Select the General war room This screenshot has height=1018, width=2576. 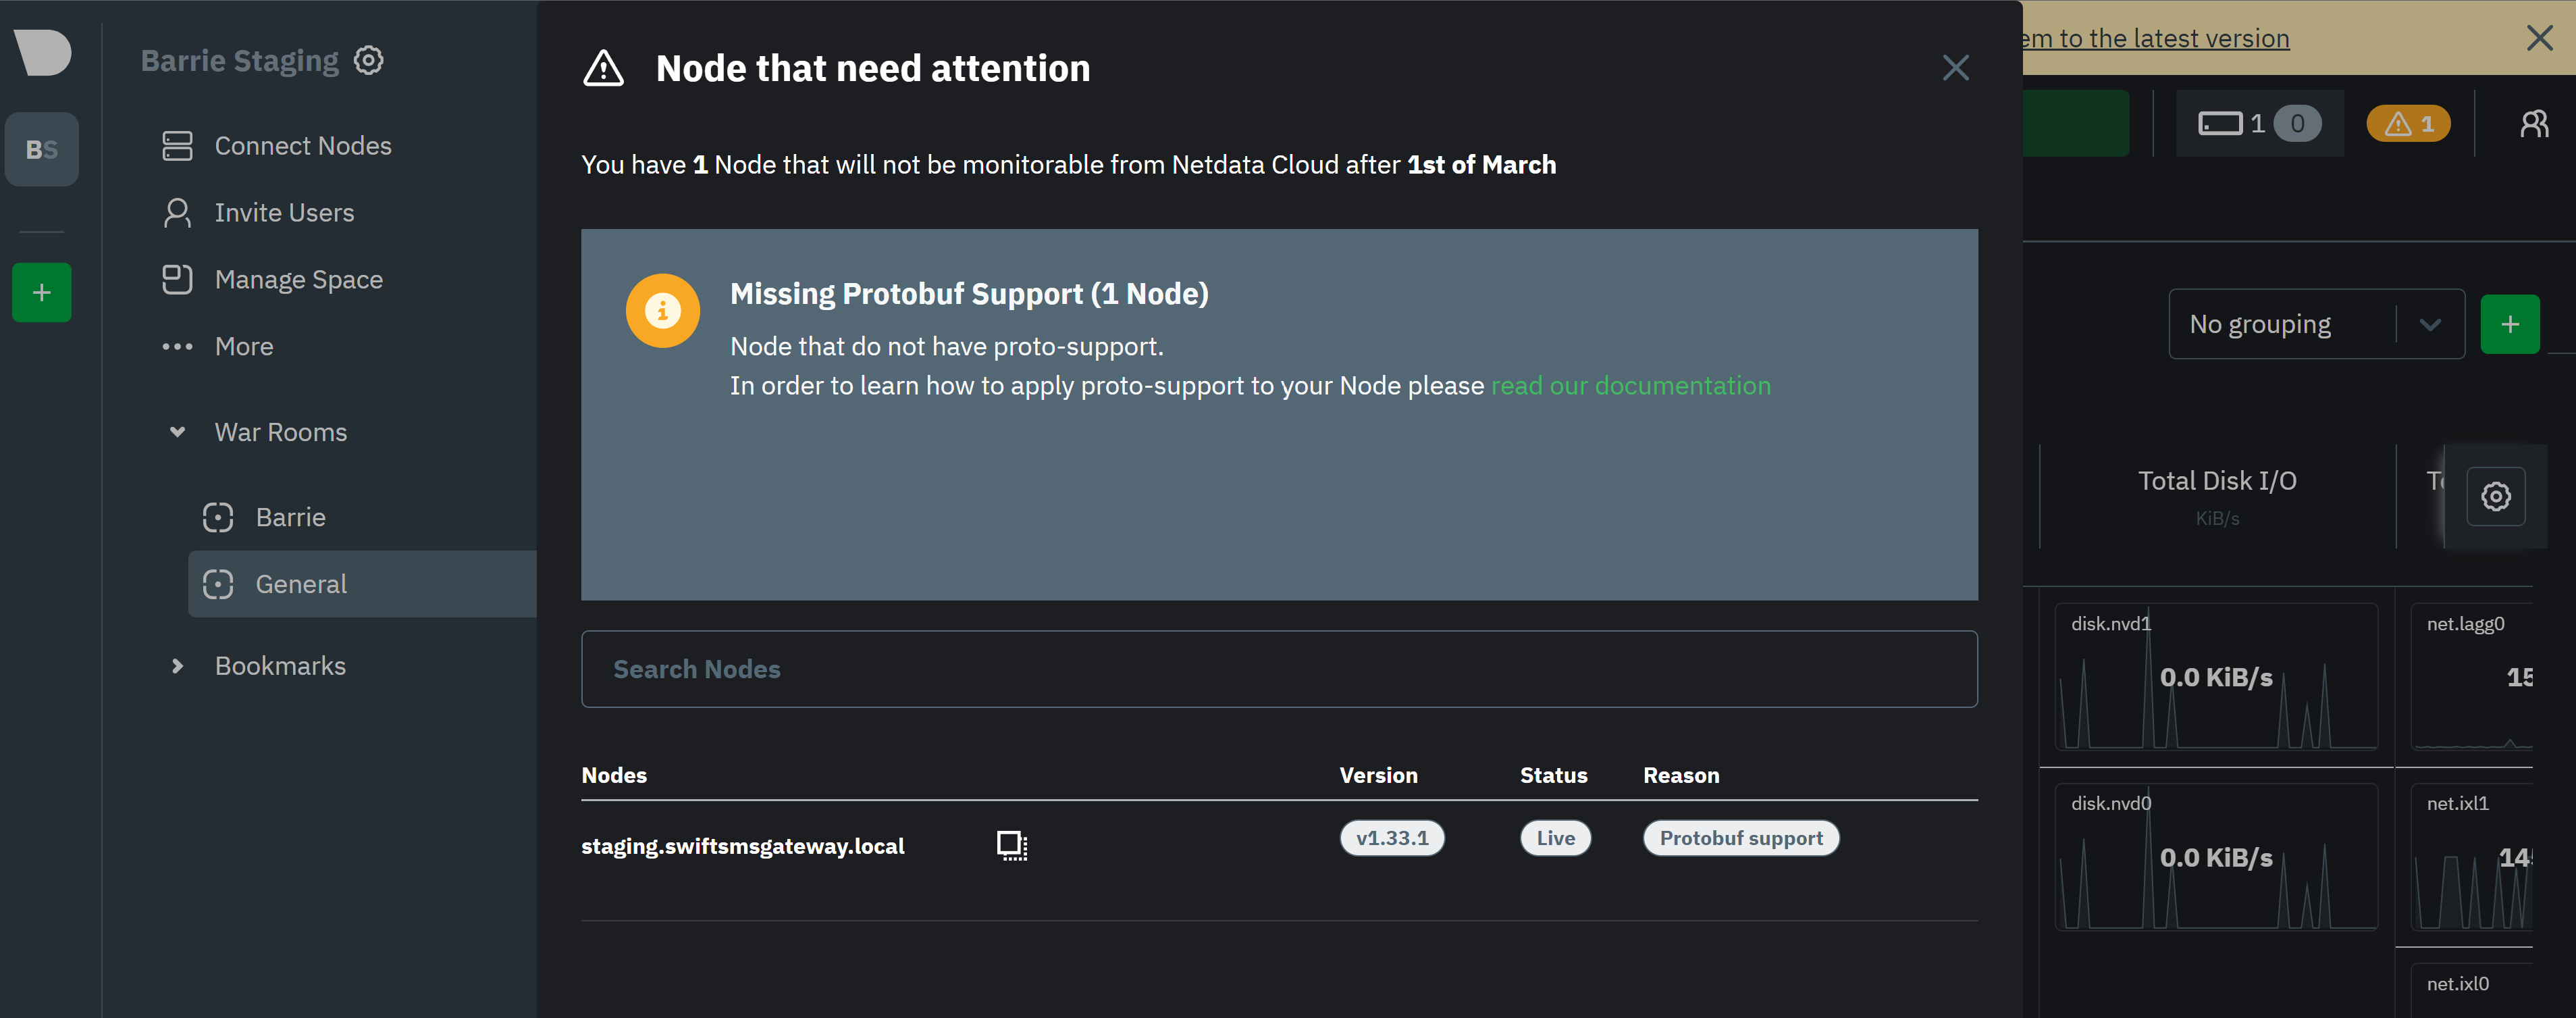301,583
